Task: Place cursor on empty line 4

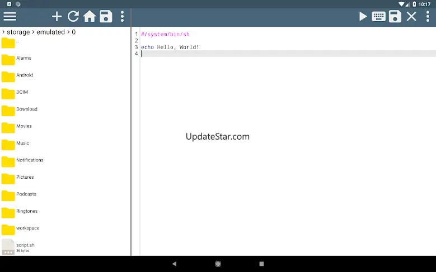Action: [288, 54]
